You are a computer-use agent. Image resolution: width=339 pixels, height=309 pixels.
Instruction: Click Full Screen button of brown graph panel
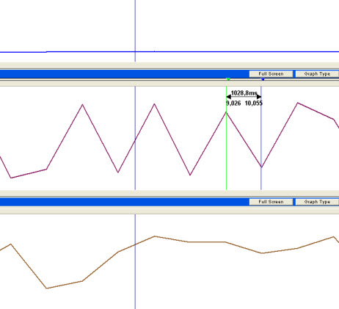pyautogui.click(x=271, y=202)
